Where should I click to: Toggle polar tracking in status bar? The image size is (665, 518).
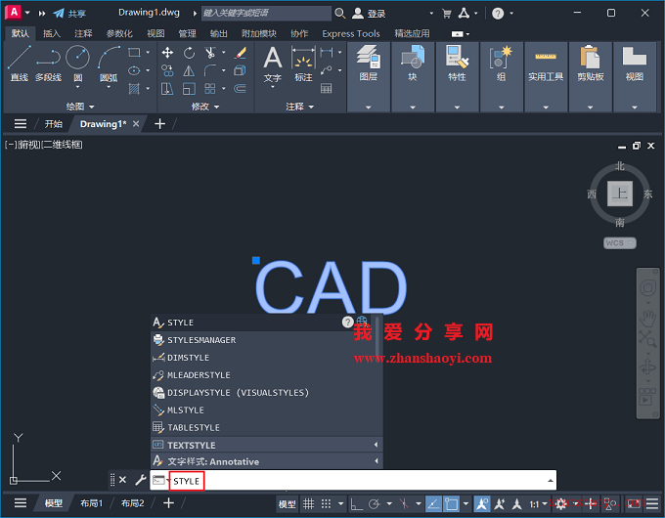(x=374, y=503)
